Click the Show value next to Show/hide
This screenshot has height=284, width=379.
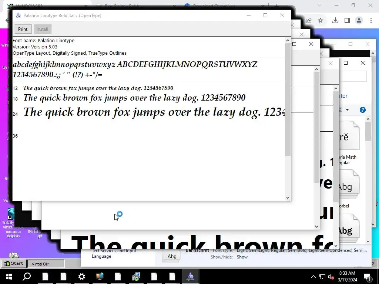[x=242, y=257]
